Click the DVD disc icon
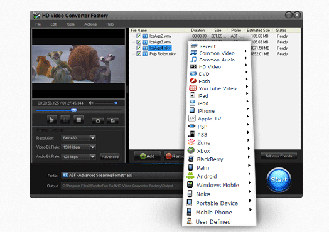Screen dimensions: 329x232 [x=193, y=74]
